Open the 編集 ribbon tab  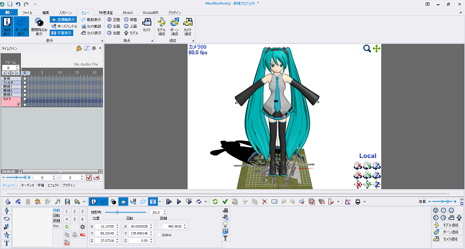coord(46,13)
